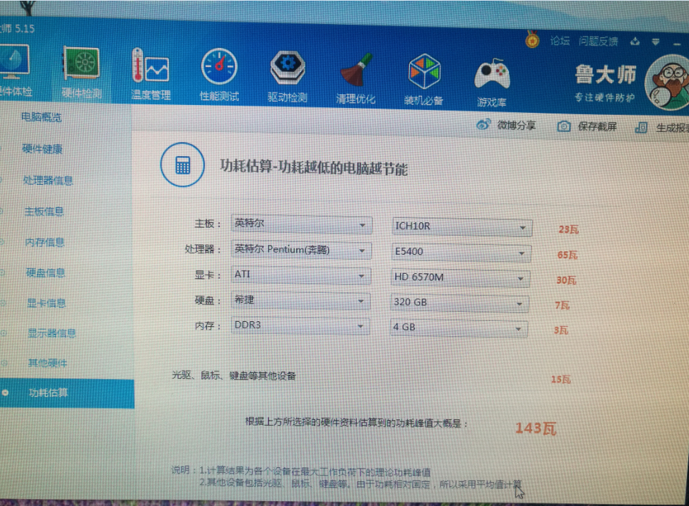Open the 温度管理 temperature management icon
Image resolution: width=689 pixels, height=506 pixels.
coord(151,73)
